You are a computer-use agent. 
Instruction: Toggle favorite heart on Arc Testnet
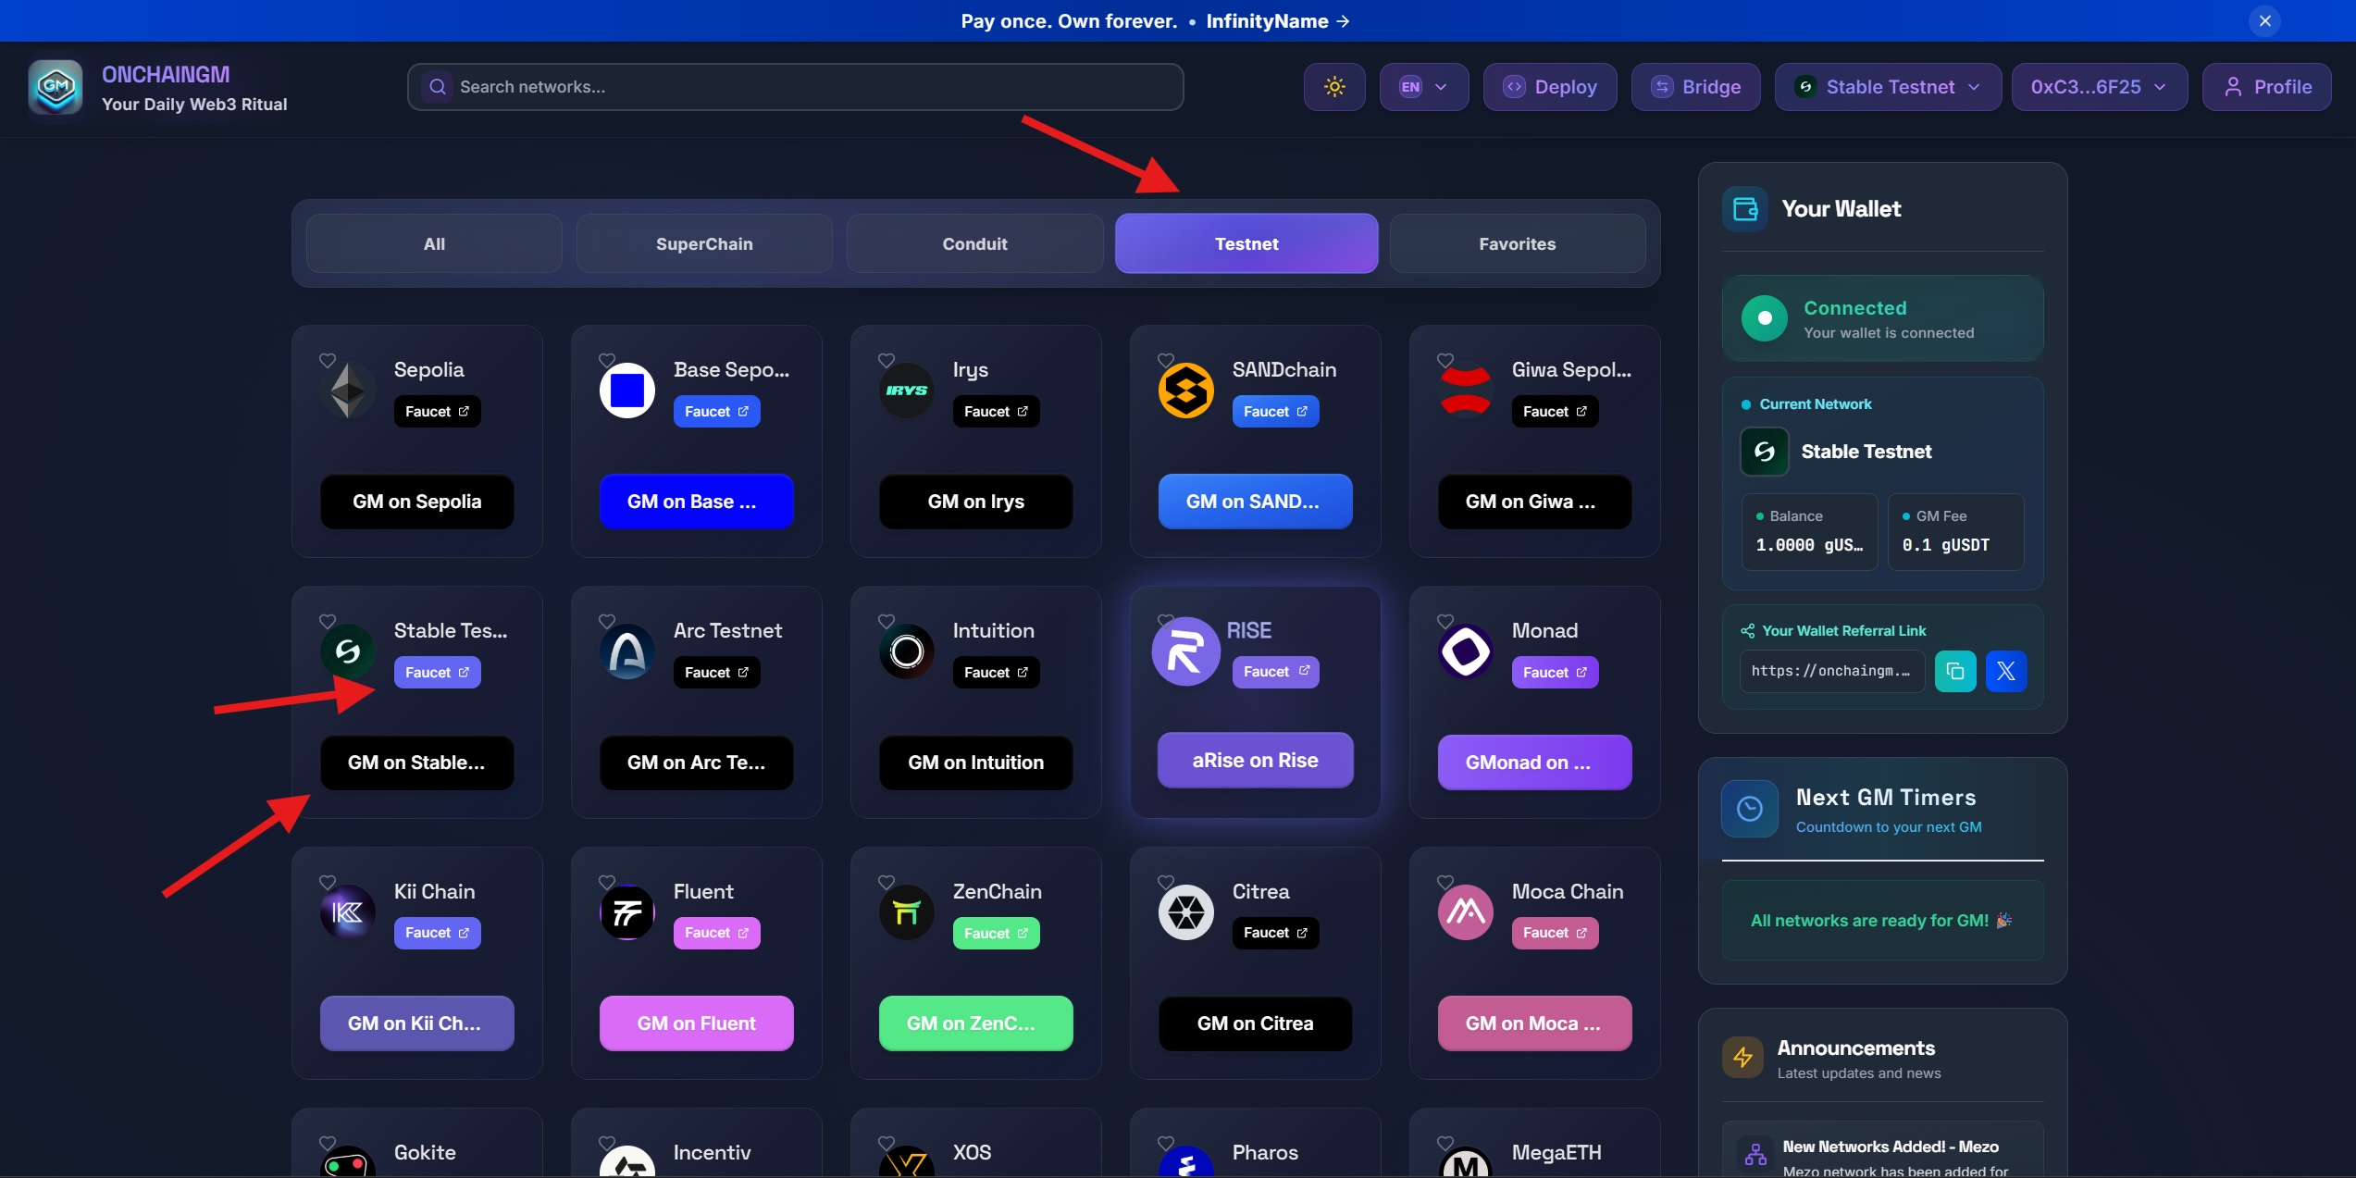[x=607, y=621]
